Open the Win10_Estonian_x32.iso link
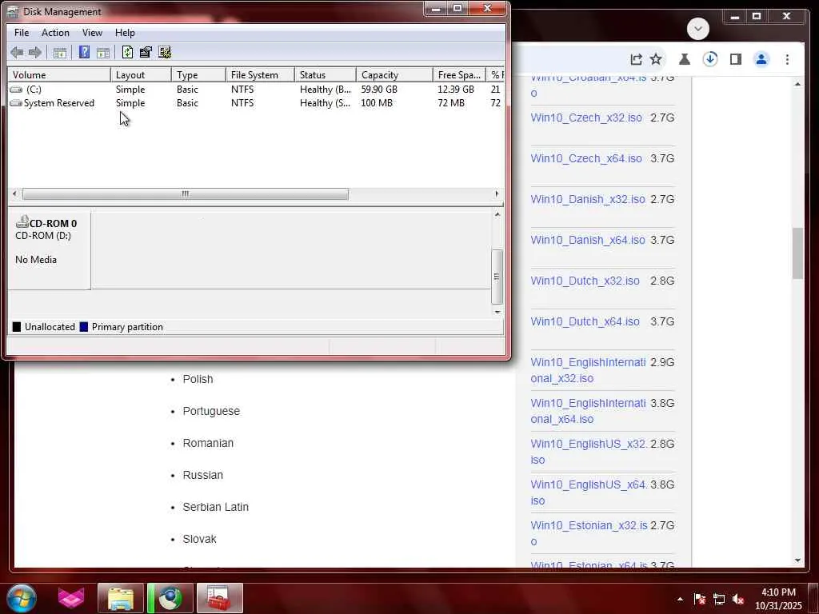The height and width of the screenshot is (614, 819). tap(589, 533)
